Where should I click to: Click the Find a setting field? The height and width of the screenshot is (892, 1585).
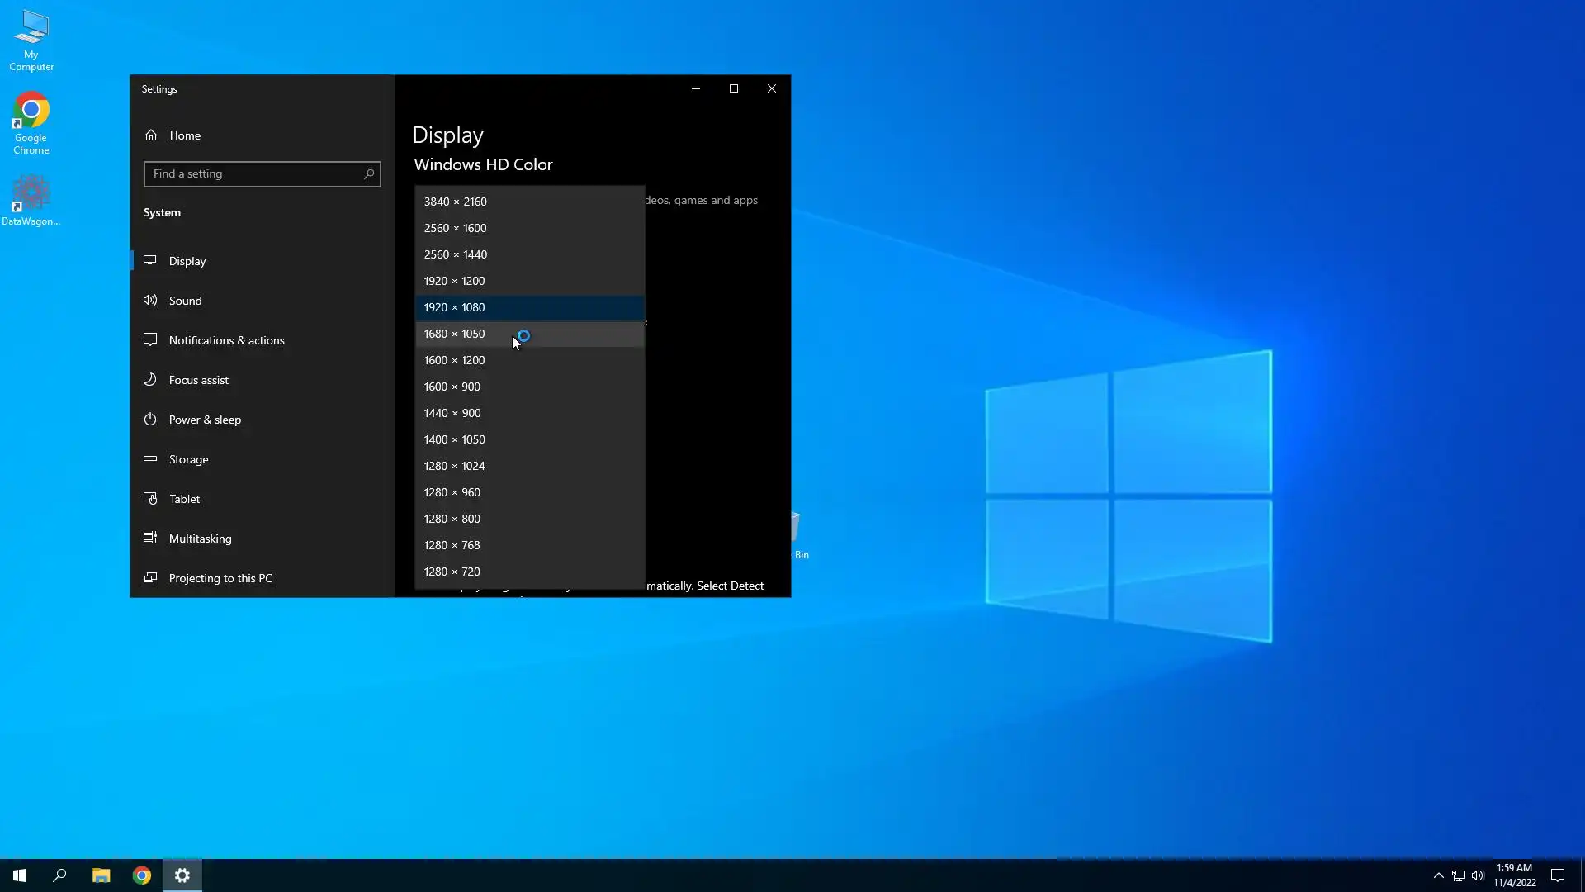pyautogui.click(x=252, y=174)
